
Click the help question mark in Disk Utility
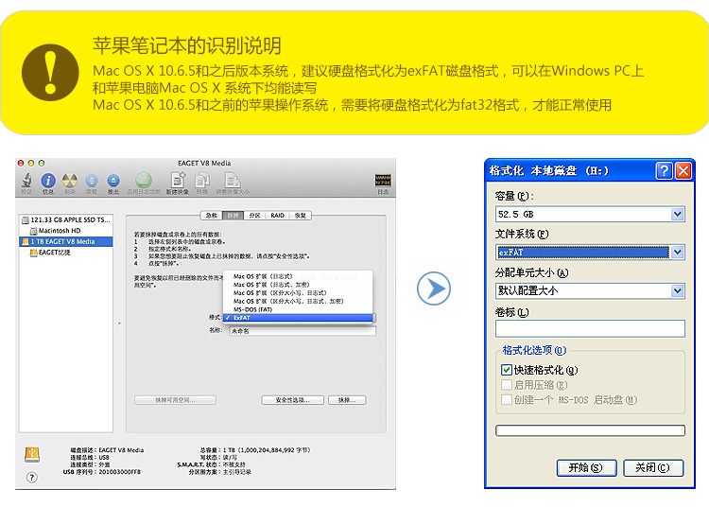point(31,477)
